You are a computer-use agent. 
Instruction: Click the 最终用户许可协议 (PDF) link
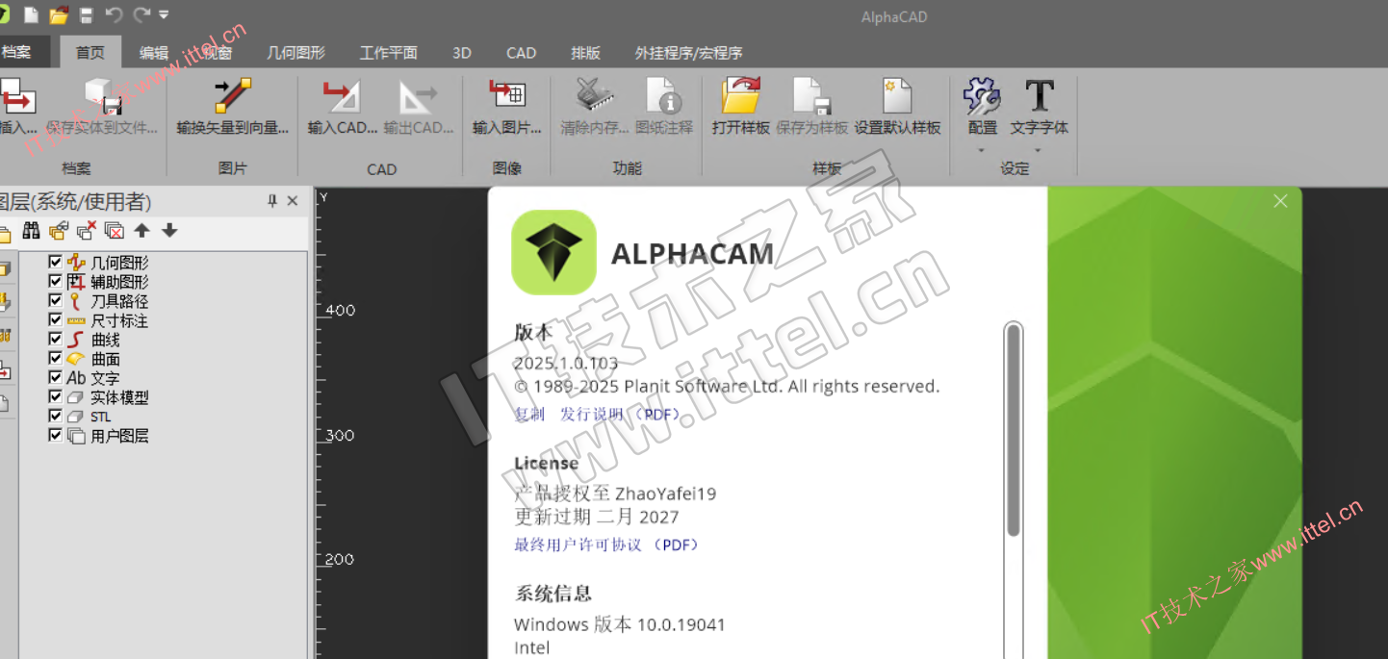[605, 545]
